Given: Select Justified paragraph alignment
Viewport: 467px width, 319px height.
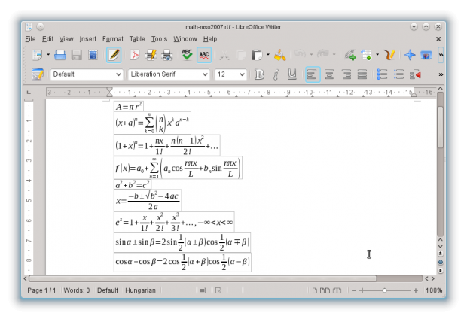Looking at the screenshot, I should [362, 74].
